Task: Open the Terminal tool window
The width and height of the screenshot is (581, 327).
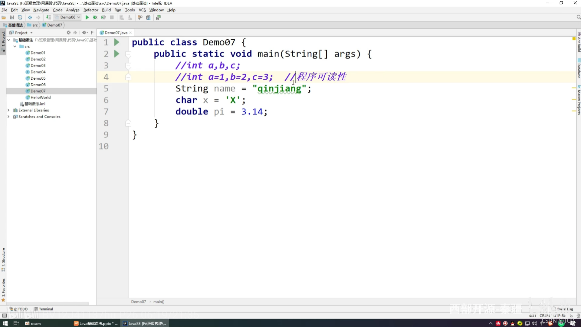Action: coord(44,309)
